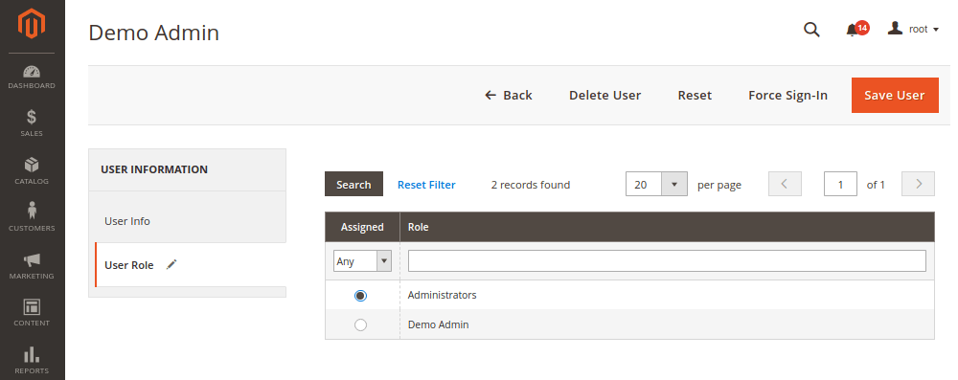Open the Magento logo home link
The image size is (958, 380).
tap(32, 25)
